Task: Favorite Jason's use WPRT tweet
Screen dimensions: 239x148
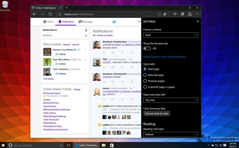Action: coord(122,99)
